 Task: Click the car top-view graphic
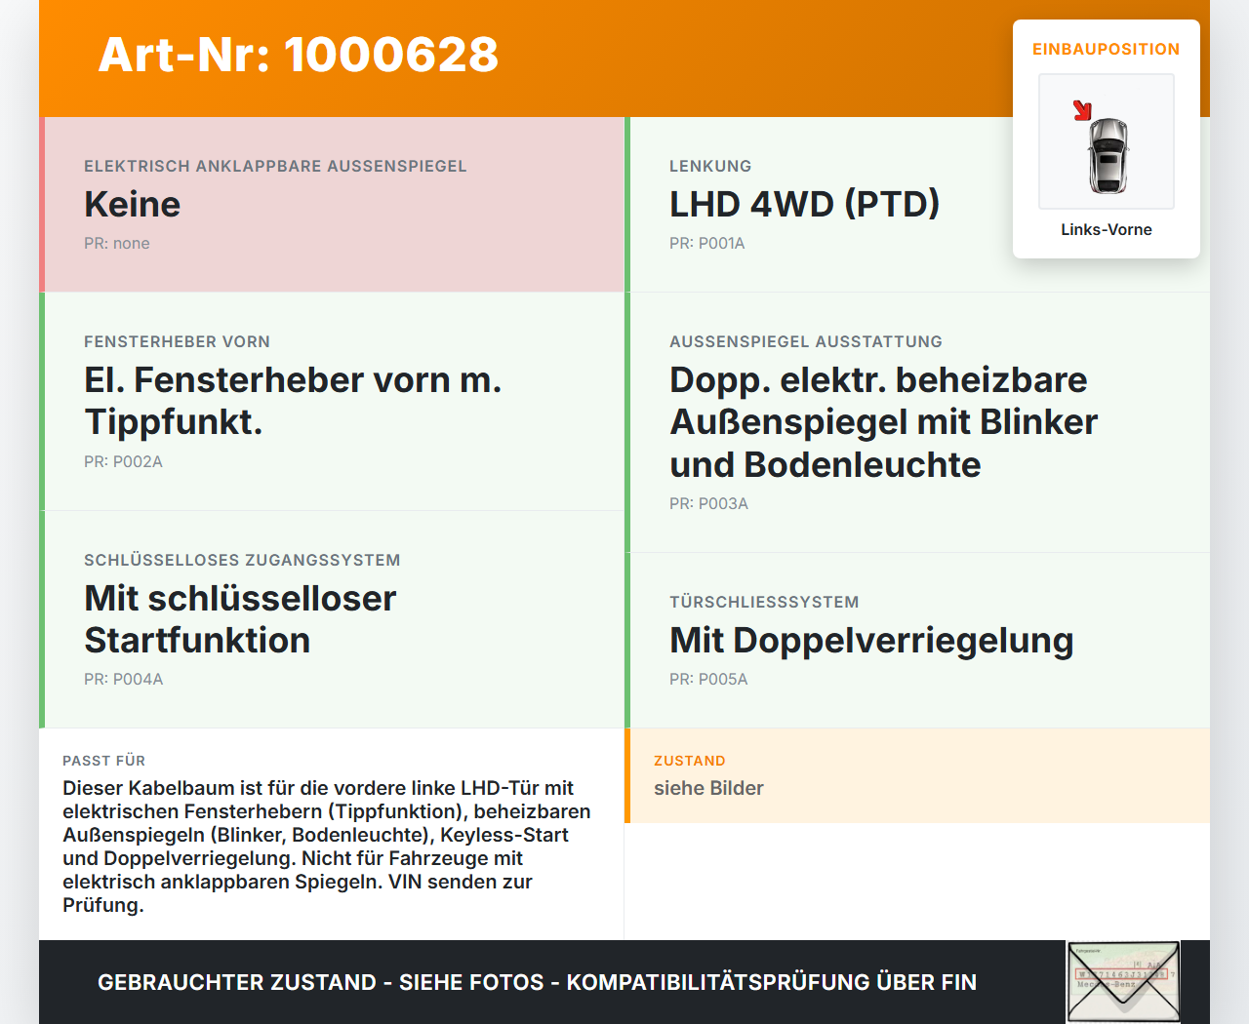[1107, 156]
